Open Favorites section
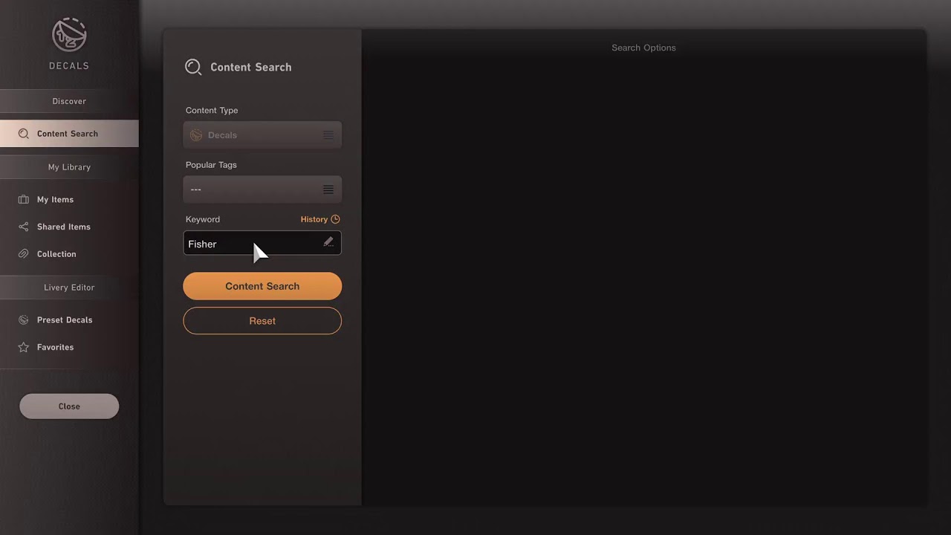951x535 pixels. tap(69, 347)
